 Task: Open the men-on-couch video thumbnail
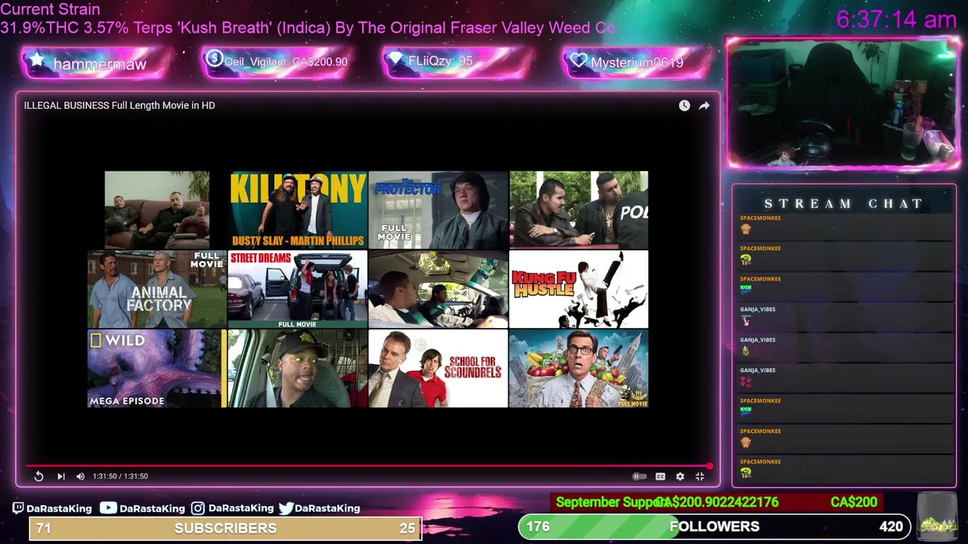click(x=157, y=209)
